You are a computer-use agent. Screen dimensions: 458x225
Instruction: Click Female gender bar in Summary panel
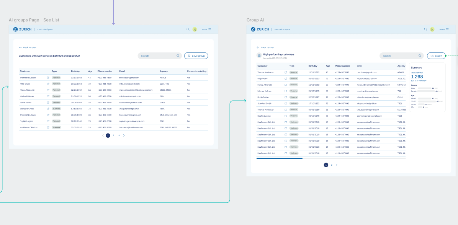tap(426, 91)
